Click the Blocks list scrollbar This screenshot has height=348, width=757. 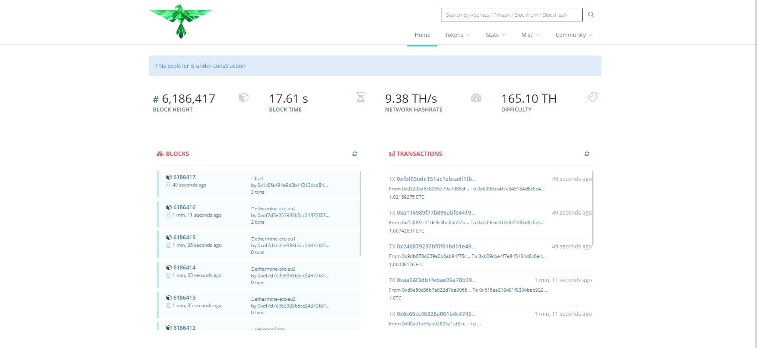pos(360,213)
